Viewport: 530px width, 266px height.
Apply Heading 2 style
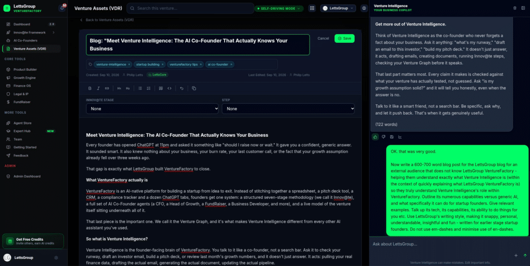(x=128, y=88)
